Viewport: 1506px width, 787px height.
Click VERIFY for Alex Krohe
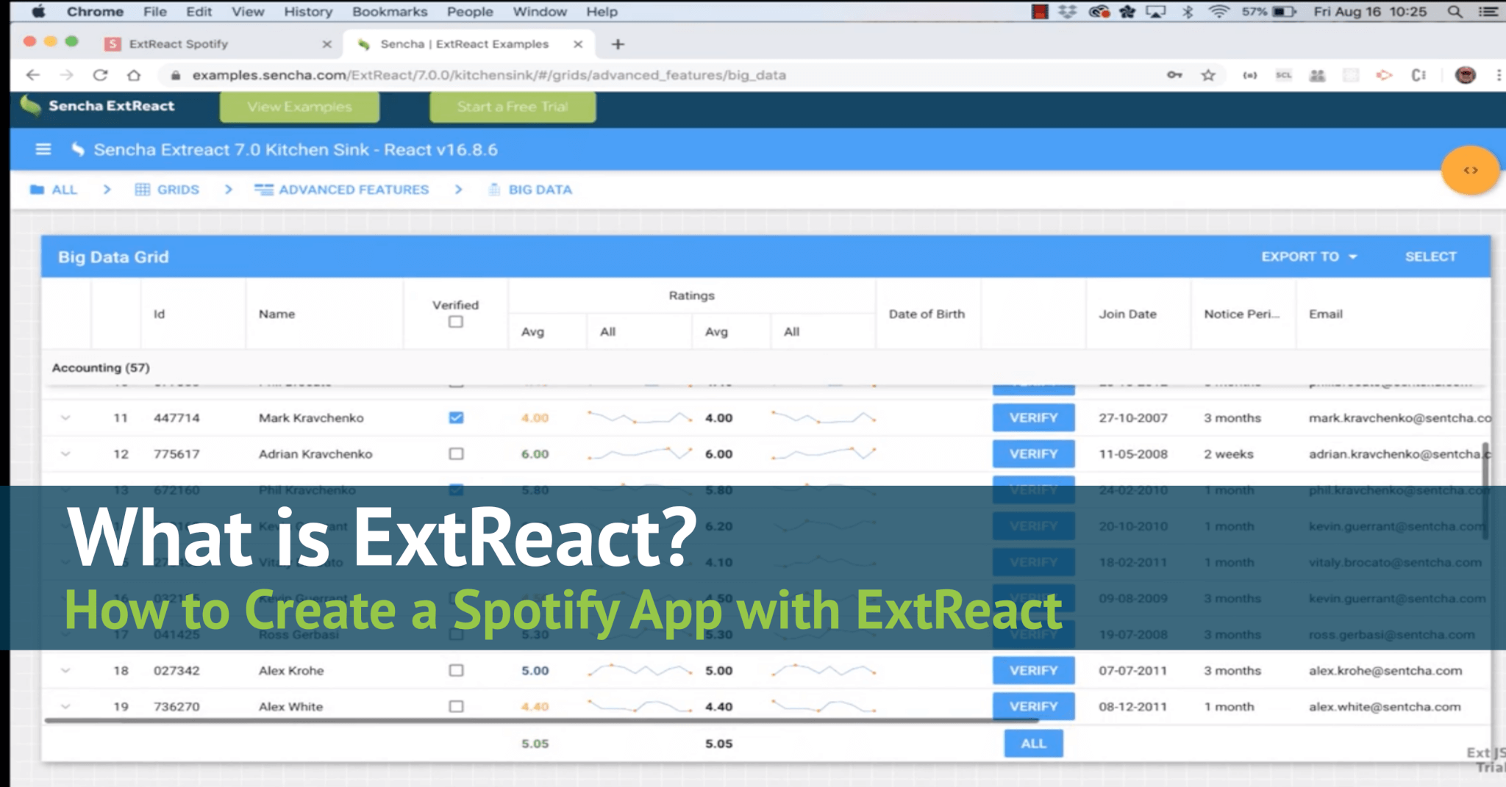[1033, 670]
